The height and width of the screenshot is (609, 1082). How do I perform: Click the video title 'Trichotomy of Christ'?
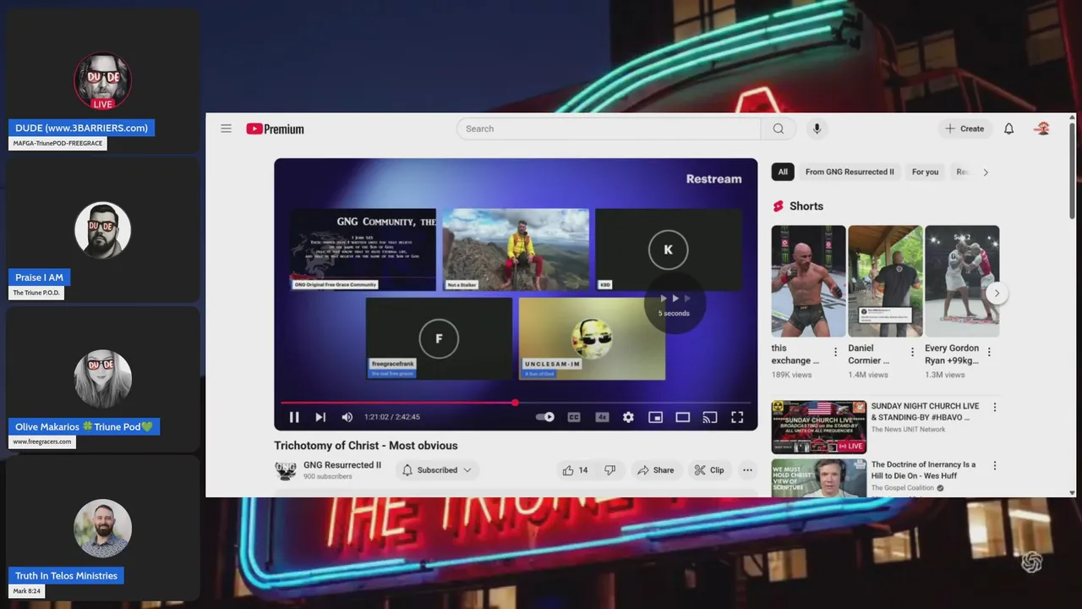pos(365,446)
